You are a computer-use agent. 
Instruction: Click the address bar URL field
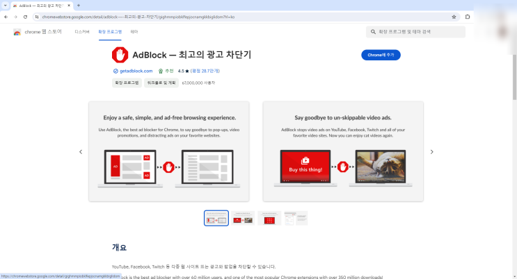point(244,17)
